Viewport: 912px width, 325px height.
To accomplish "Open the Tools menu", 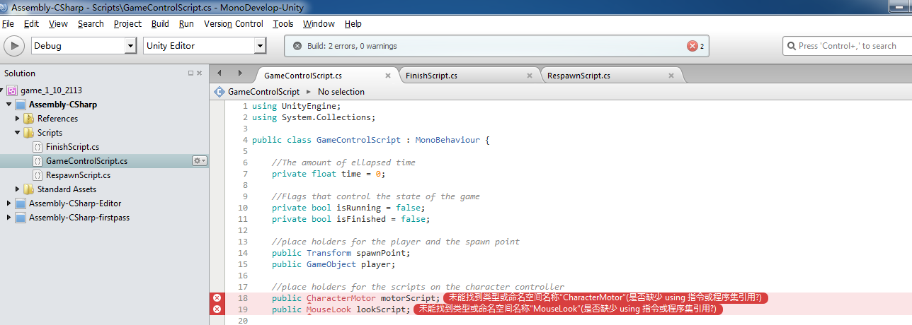I will pyautogui.click(x=283, y=23).
